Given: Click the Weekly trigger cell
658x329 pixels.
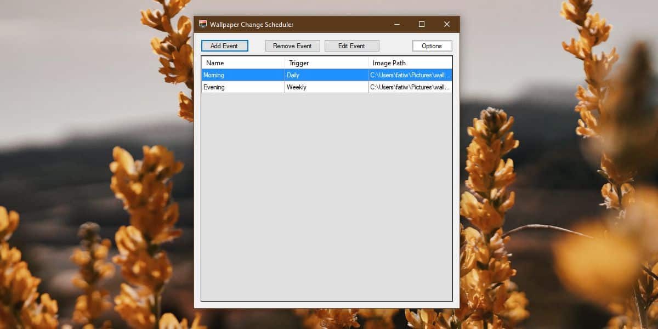Looking at the screenshot, I should pos(327,87).
